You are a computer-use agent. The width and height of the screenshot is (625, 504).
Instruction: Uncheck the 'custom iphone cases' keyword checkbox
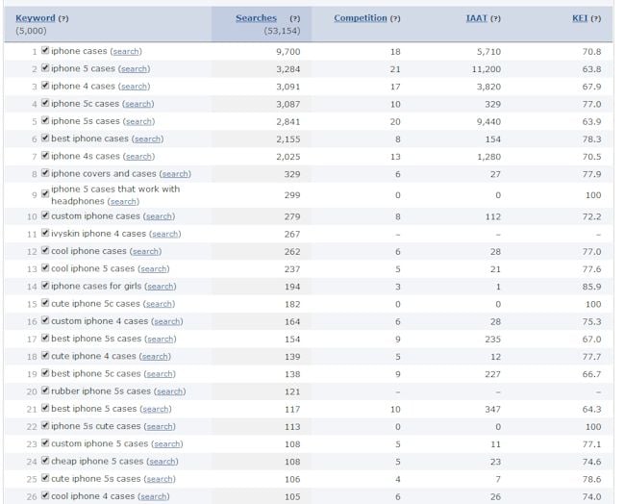click(45, 215)
